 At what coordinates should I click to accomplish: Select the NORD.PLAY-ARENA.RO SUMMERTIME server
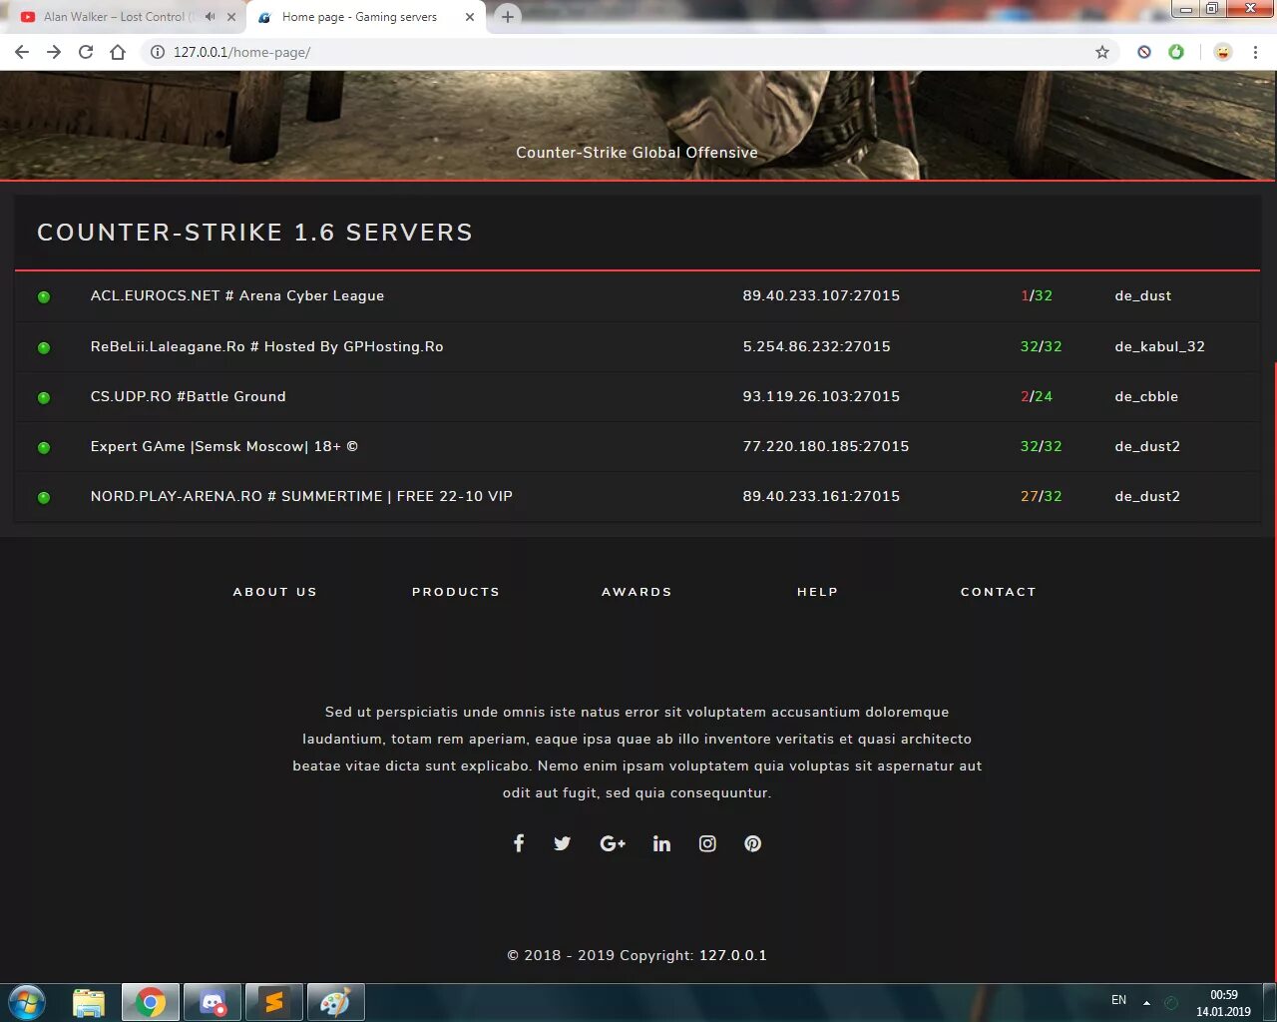(301, 496)
